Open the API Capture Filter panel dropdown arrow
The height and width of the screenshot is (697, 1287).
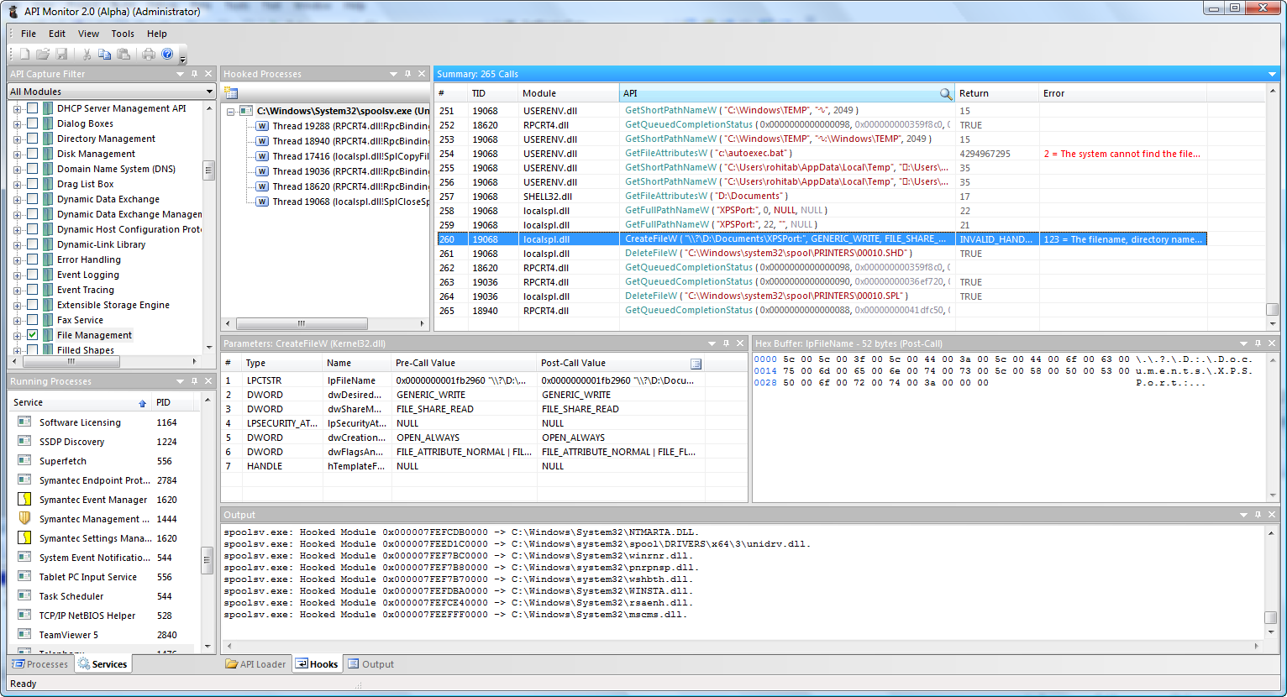coord(180,74)
